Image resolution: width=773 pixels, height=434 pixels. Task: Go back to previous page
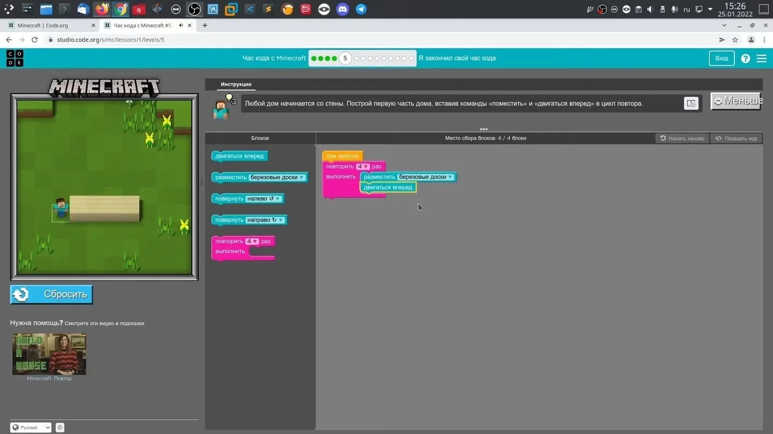[x=9, y=40]
